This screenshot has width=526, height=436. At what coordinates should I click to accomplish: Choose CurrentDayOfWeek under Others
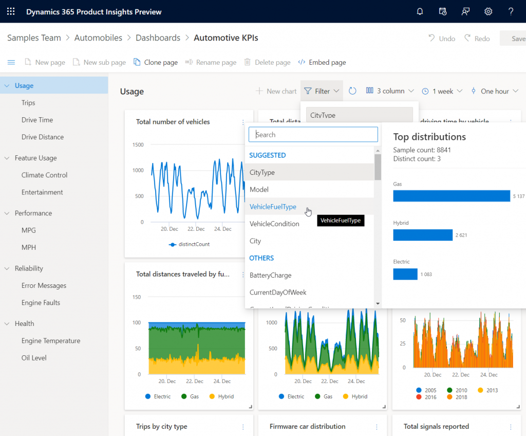pos(309,292)
